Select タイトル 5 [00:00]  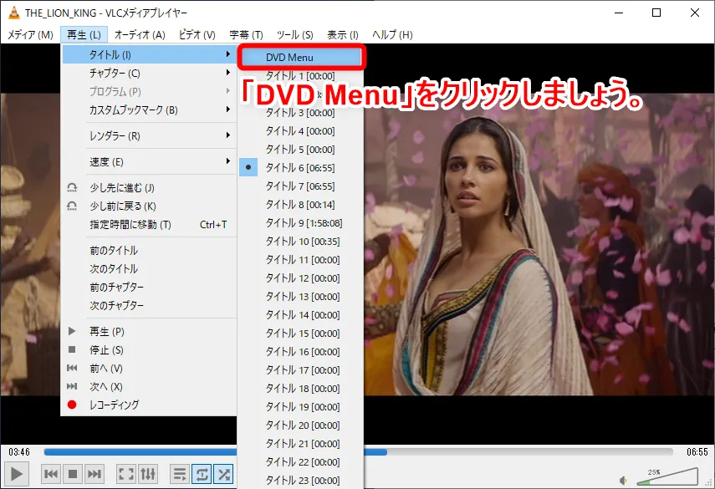300,150
